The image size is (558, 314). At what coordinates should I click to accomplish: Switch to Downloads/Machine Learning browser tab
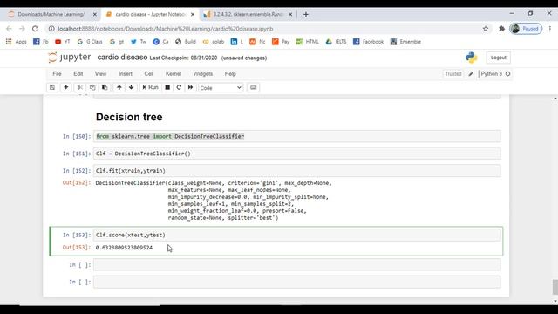[x=51, y=14]
